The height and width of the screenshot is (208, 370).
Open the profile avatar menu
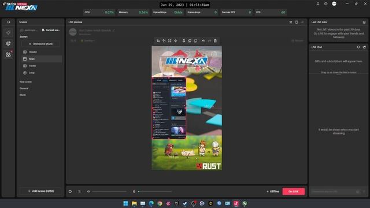(334, 4)
